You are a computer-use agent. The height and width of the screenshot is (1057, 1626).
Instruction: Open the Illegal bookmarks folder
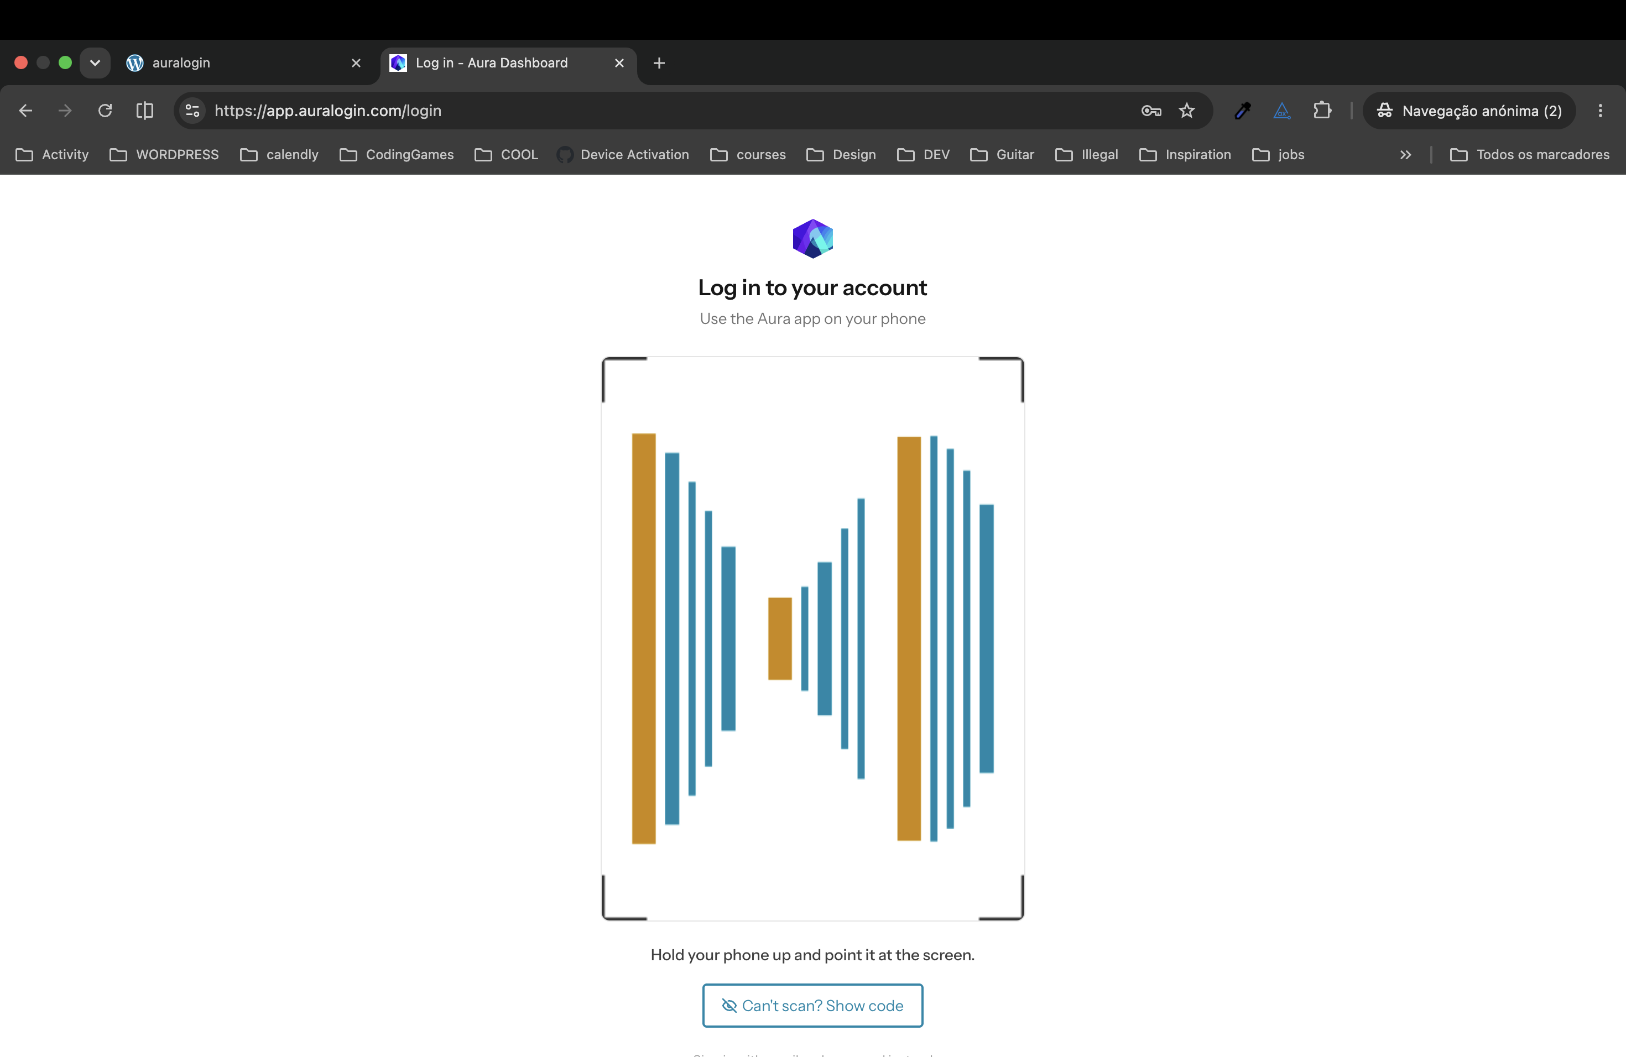pos(1087,155)
